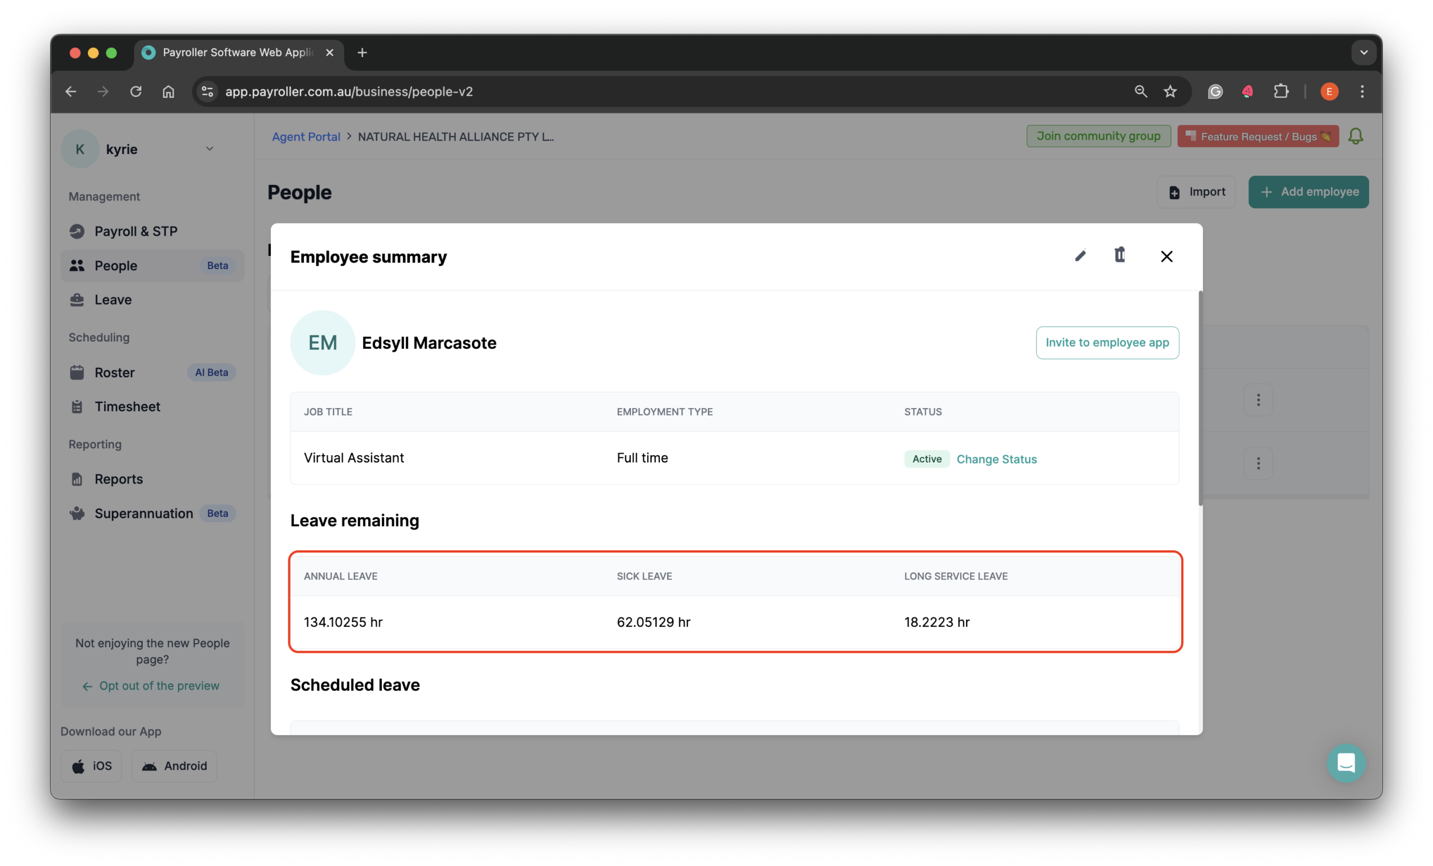Click the browser address bar URL
This screenshot has width=1433, height=866.
coord(349,91)
